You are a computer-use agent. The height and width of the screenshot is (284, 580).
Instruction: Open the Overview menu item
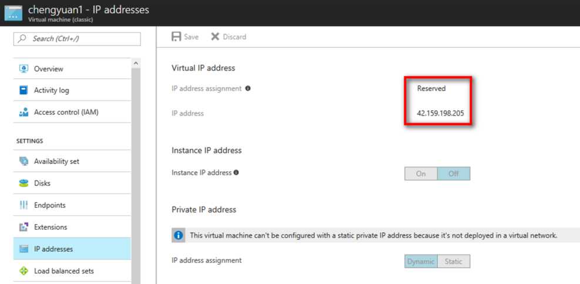[x=72, y=69]
